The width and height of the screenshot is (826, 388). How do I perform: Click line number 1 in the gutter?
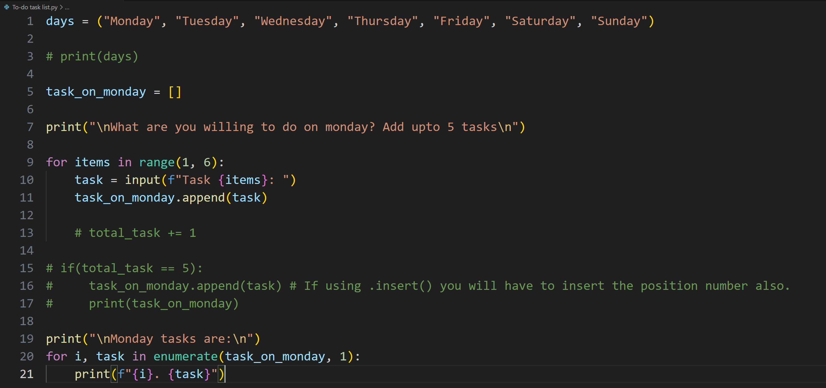coord(30,21)
